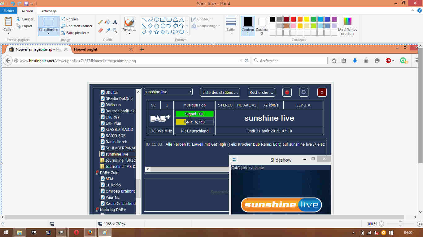Open the Customize Quick Access Toolbar dropdown
The height and width of the screenshot is (237, 423).
click(x=32, y=4)
